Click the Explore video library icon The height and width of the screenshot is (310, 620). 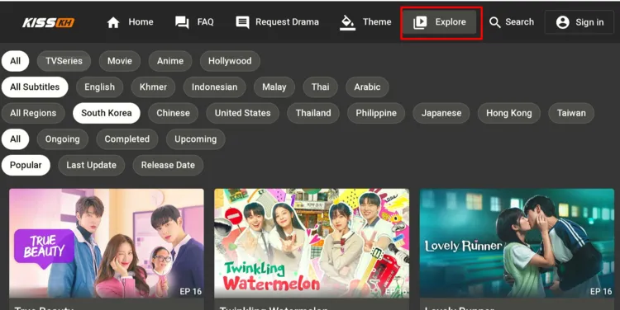coord(420,22)
